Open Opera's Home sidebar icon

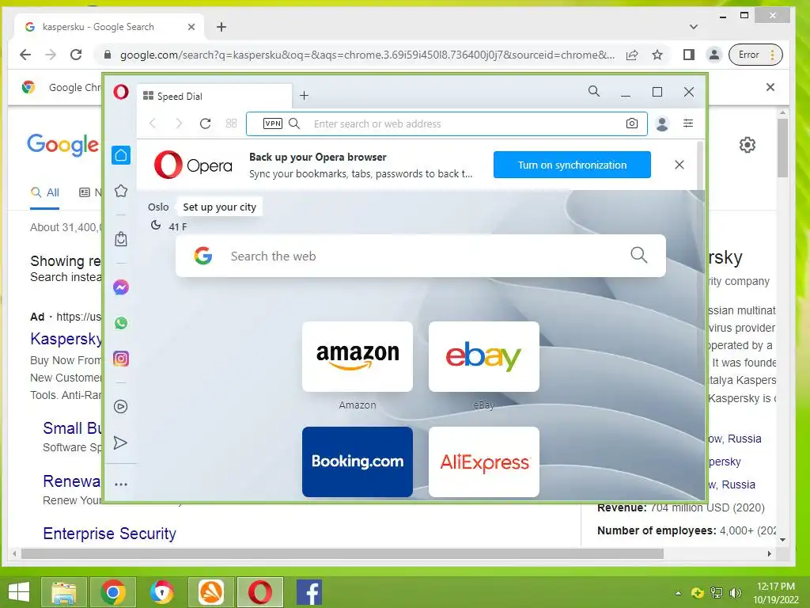(x=121, y=155)
